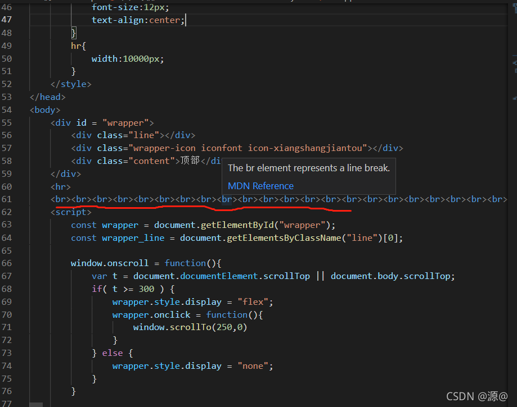Viewport: 517px width, 407px height.
Task: Click the "text-align" property on line 47
Action: click(118, 20)
